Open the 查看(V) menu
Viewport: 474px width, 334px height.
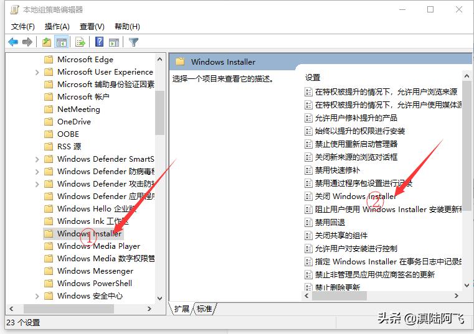coord(92,27)
